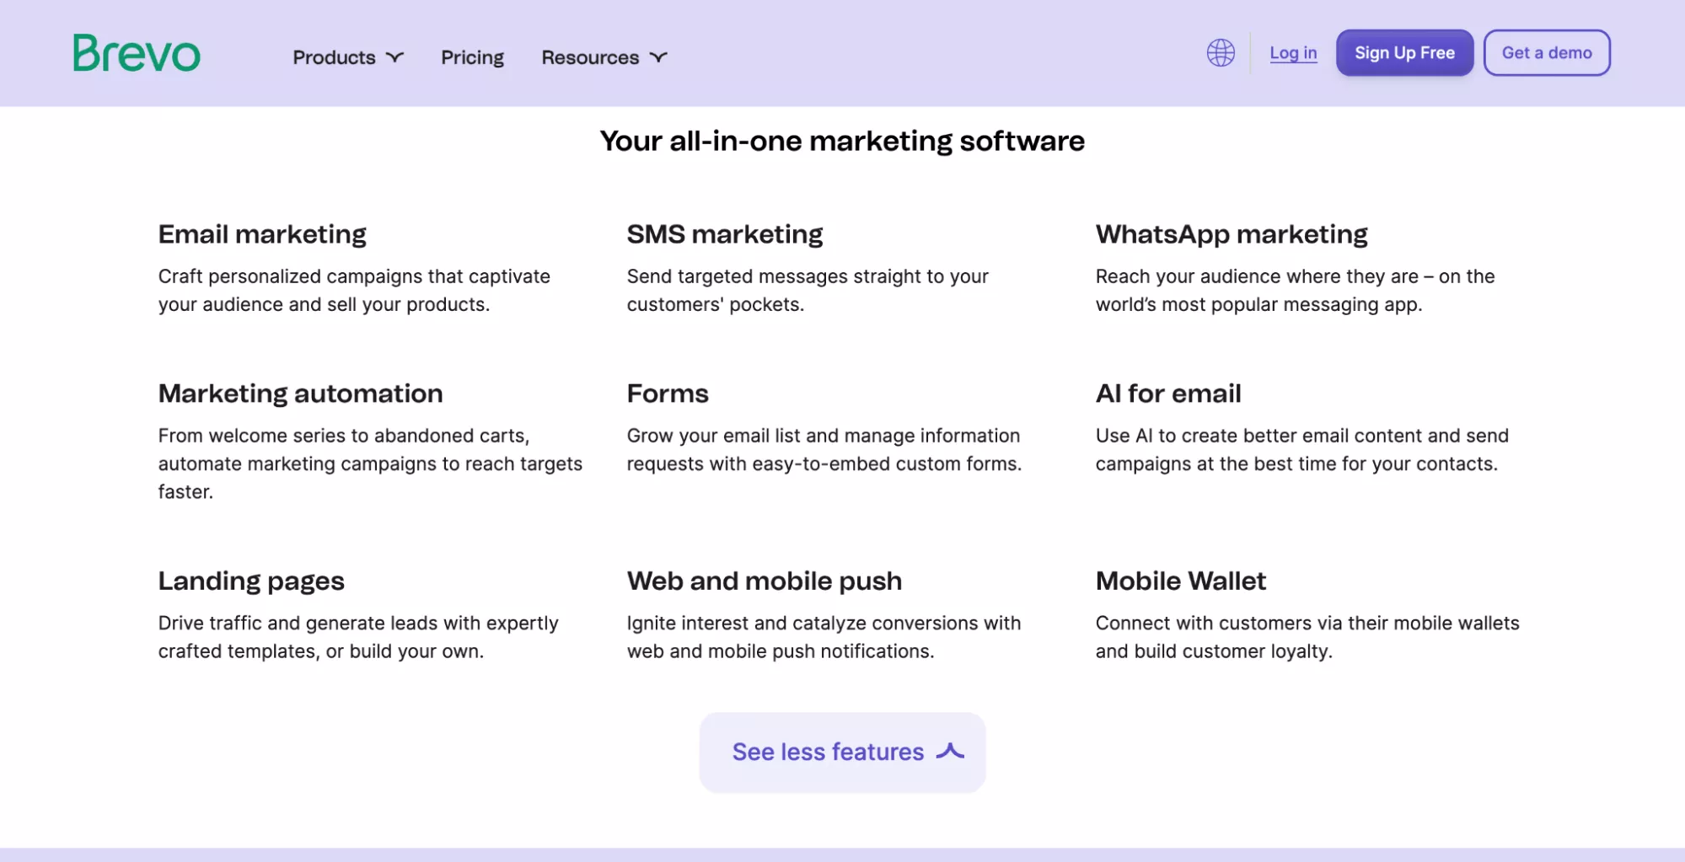
Task: Click the chevron arrow beside Products
Action: [394, 57]
